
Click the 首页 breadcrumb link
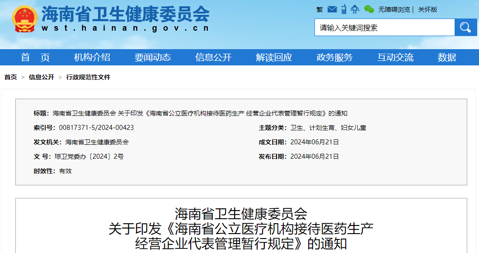tap(10, 77)
